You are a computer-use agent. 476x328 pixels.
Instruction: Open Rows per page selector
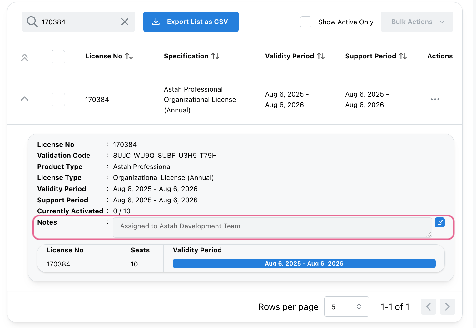pyautogui.click(x=347, y=307)
